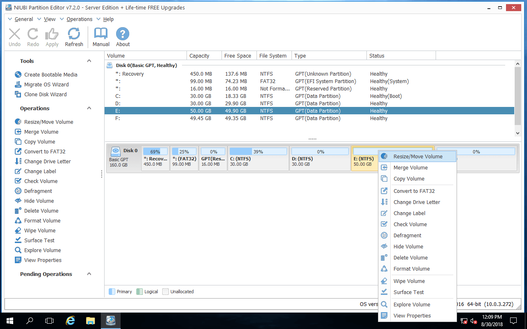This screenshot has height=329, width=527.
Task: Click Clone Disk Wizard icon
Action: pyautogui.click(x=18, y=94)
